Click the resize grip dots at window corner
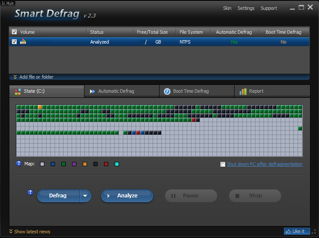 tap(314, 232)
